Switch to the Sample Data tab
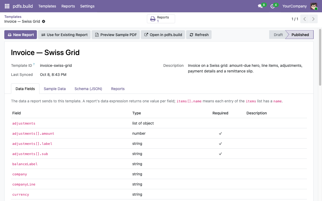The height and width of the screenshot is (201, 322). [x=55, y=89]
